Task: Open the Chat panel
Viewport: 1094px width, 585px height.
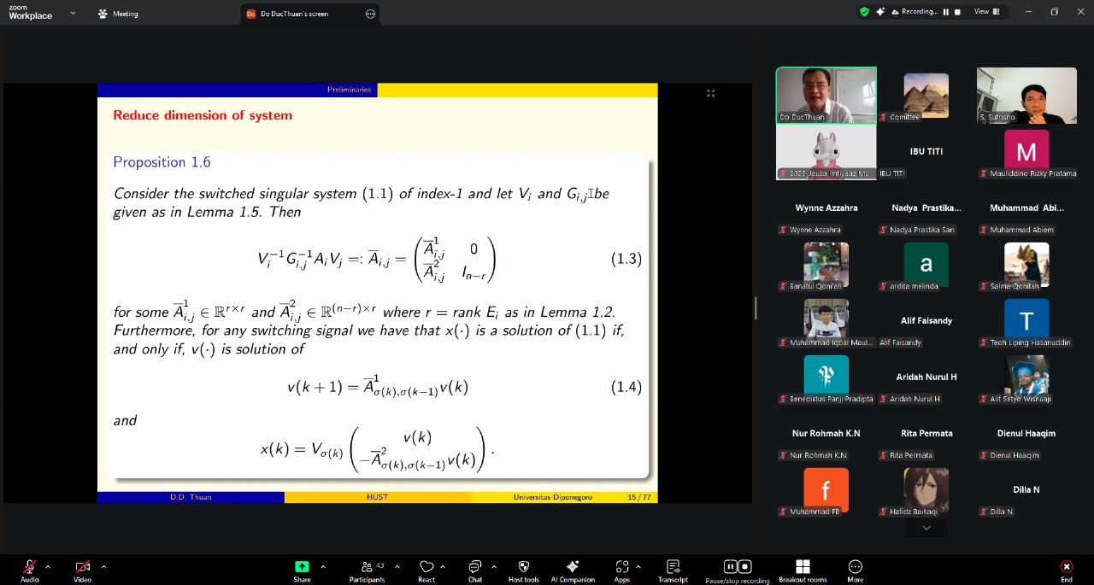Action: (474, 567)
